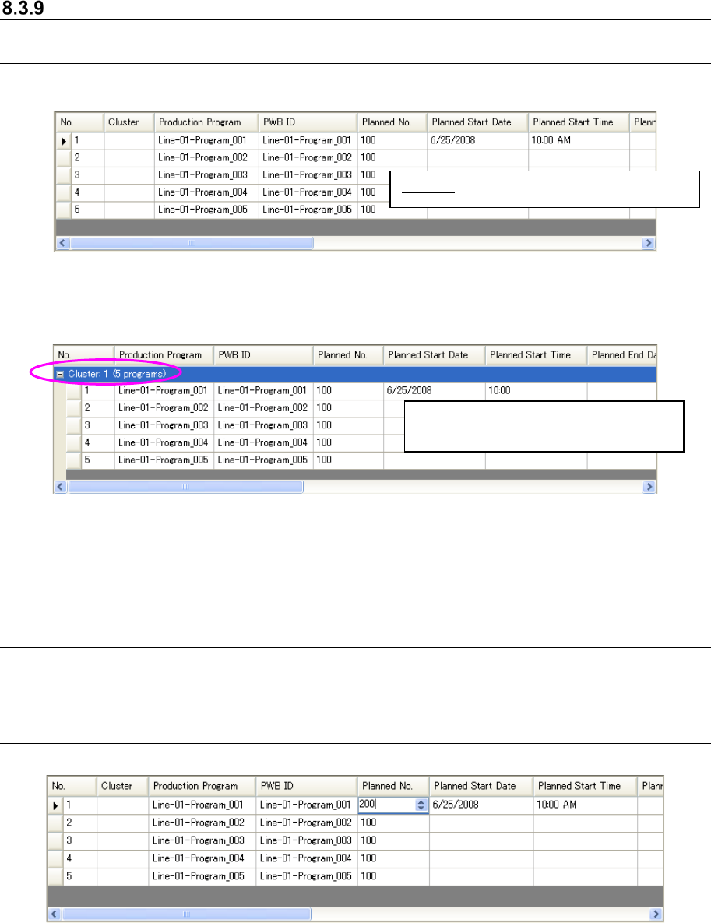Viewport: 711px width, 923px height.
Task: Select row 1 current-row indicator in top table
Action: (63, 141)
